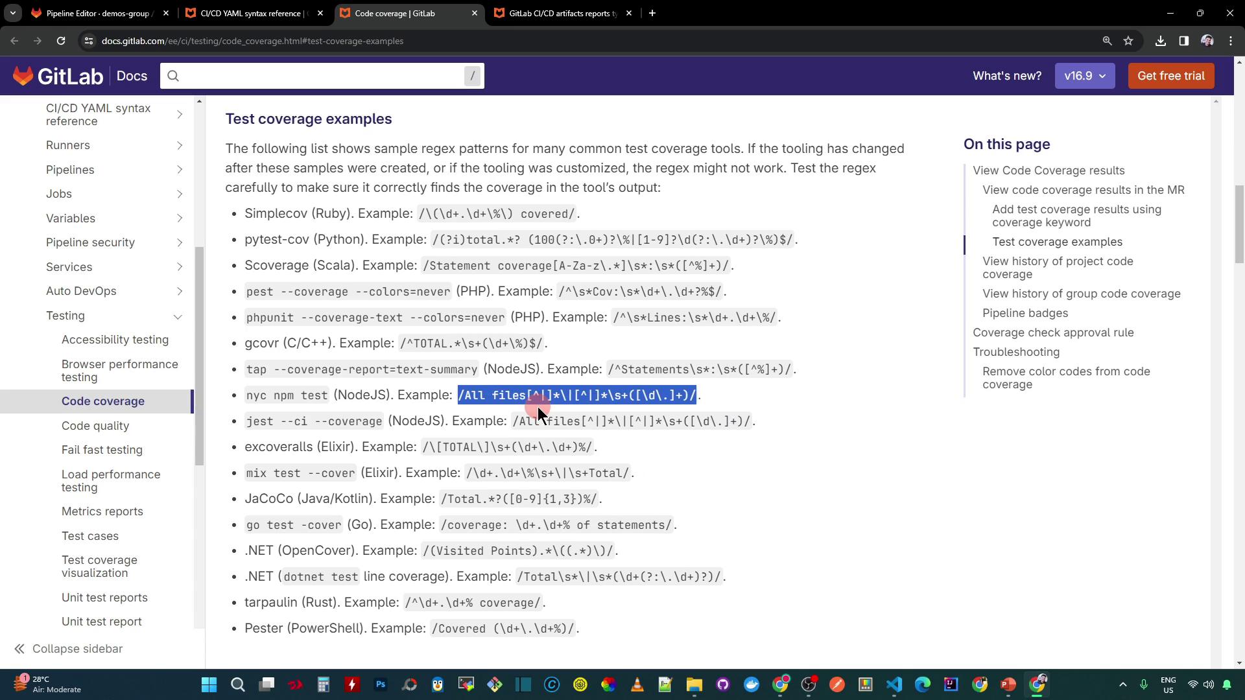Click the zoom magnifier icon in address bar
1245x700 pixels.
tap(1107, 41)
